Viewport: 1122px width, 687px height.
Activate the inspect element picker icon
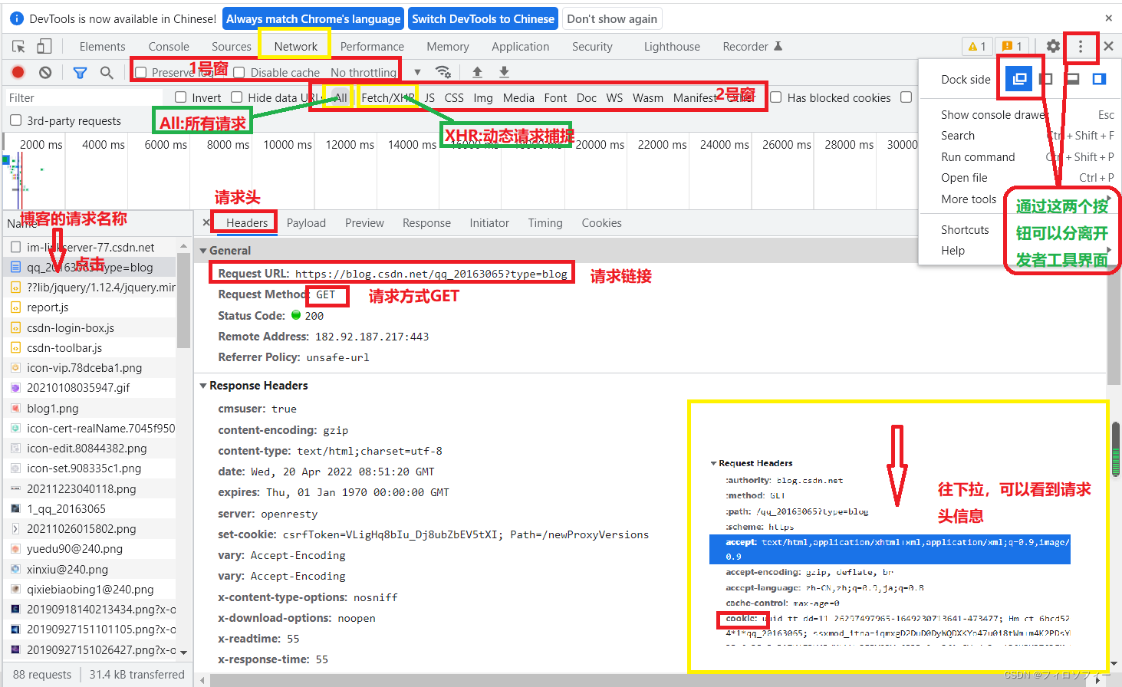coord(18,46)
